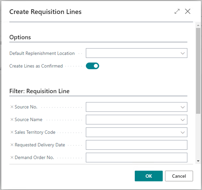This screenshot has height=190, width=202.
Task: Collapse the Filter: Requisition Line header
Action: (x=39, y=91)
